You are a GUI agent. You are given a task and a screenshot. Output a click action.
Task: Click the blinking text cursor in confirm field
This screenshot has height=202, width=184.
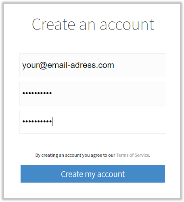tap(52, 121)
